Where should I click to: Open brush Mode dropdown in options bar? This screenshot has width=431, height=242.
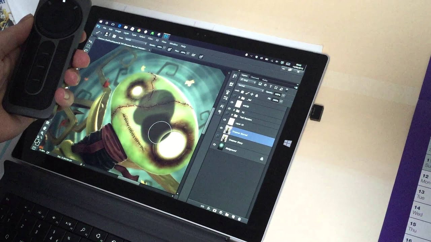coord(136,41)
